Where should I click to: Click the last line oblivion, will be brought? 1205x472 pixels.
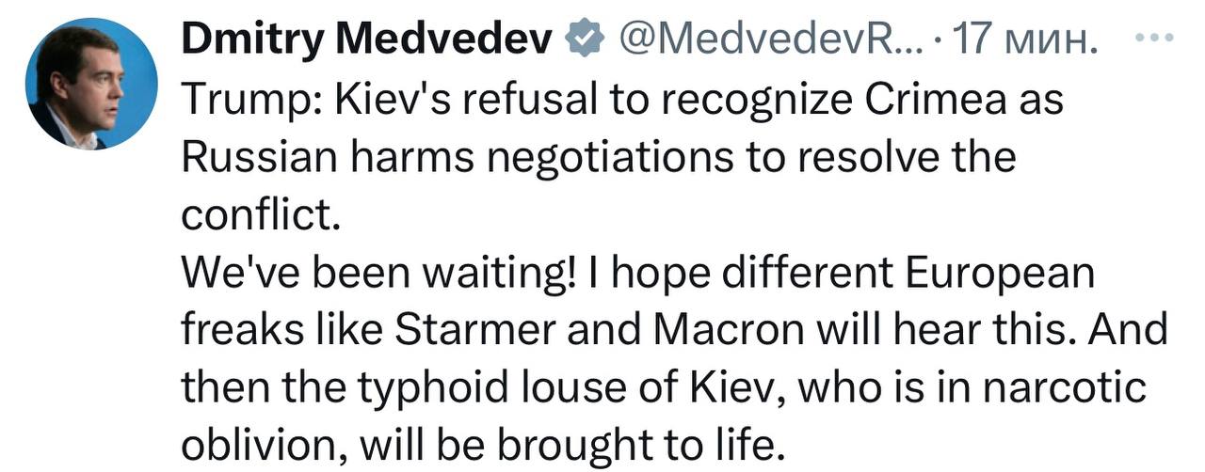pyautogui.click(x=482, y=447)
